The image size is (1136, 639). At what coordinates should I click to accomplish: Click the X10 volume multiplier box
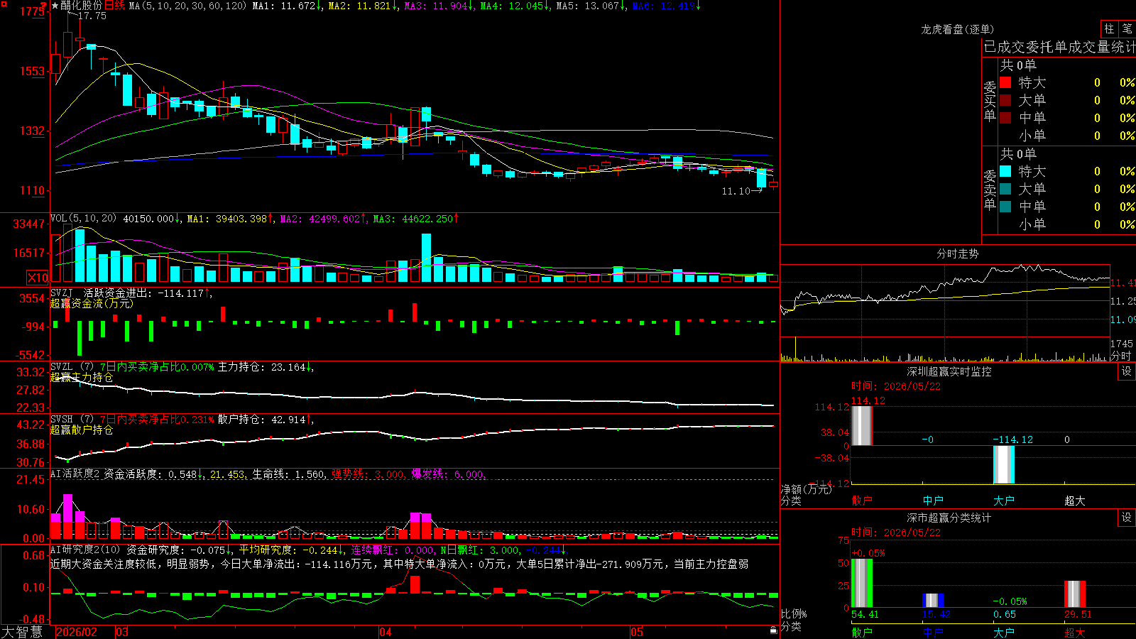click(x=38, y=278)
